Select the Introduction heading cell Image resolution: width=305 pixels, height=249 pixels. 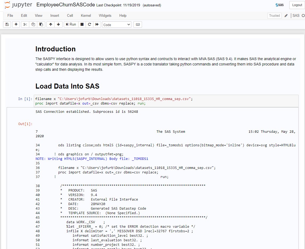coord(55,49)
